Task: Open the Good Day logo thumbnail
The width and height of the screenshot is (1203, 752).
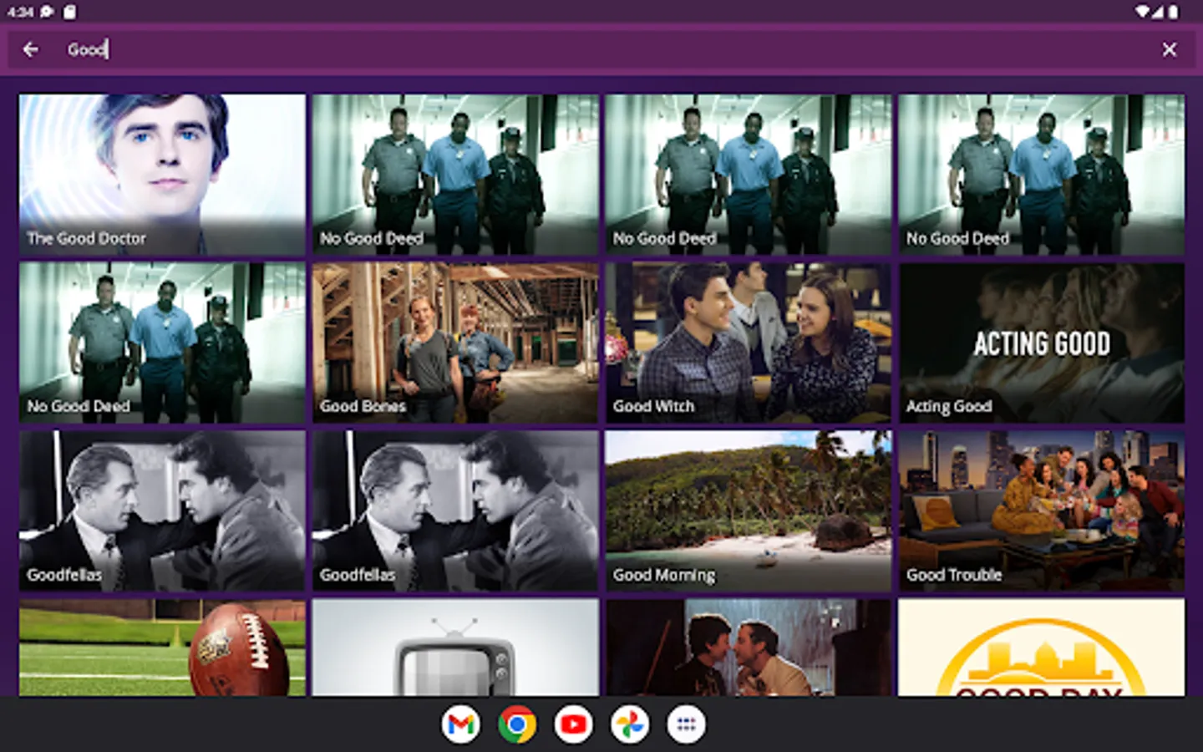Action: 1042,648
